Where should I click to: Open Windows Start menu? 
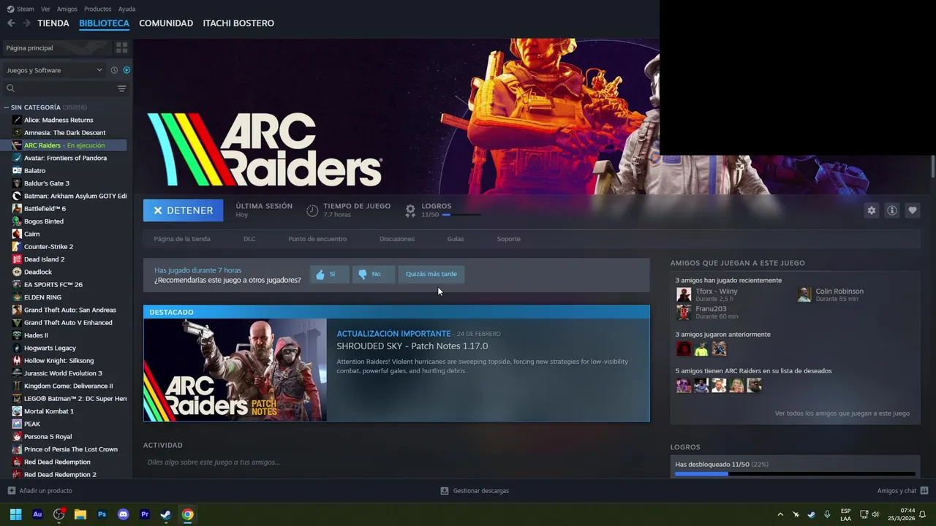coord(16,514)
